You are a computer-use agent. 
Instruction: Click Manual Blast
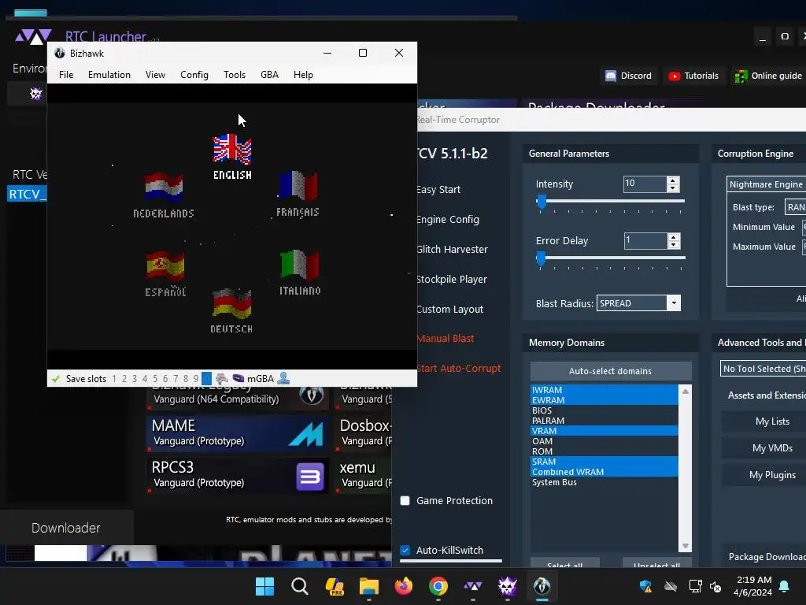446,338
